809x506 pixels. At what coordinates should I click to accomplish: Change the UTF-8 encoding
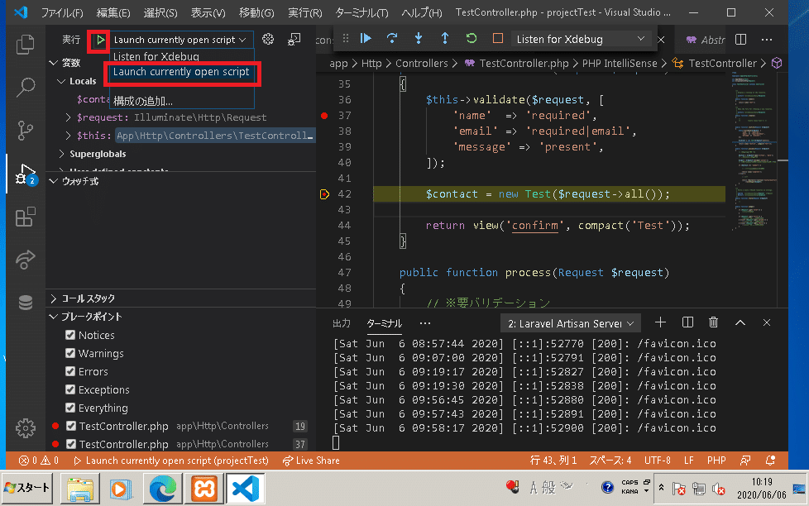[658, 461]
